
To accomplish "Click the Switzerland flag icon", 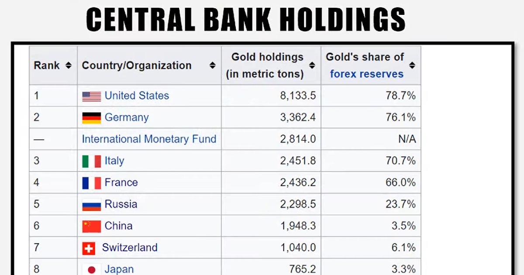I will pyautogui.click(x=89, y=247).
